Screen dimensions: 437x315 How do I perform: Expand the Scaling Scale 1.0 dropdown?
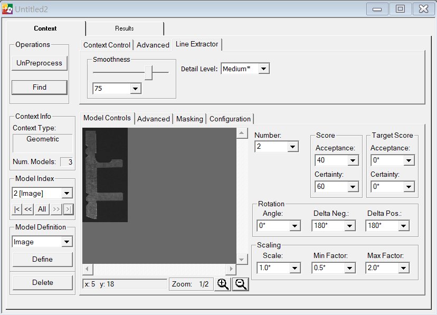(x=295, y=268)
